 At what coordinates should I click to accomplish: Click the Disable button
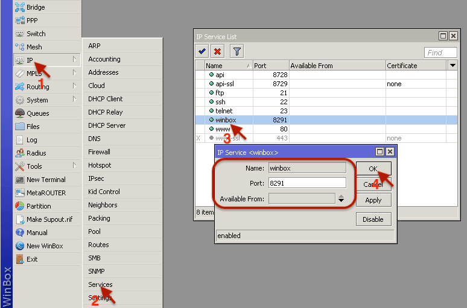pos(373,219)
